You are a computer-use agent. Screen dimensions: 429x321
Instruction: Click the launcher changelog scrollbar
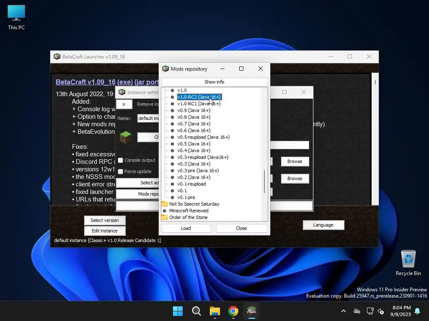pos(375,82)
